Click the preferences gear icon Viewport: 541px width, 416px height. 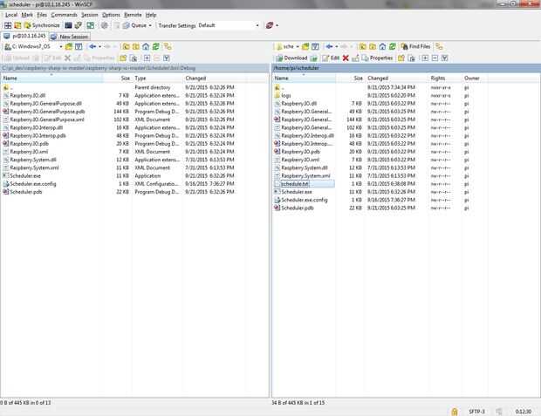(105, 25)
